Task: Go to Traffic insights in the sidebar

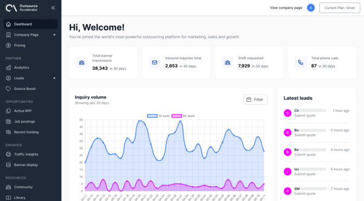Action: 31,154
